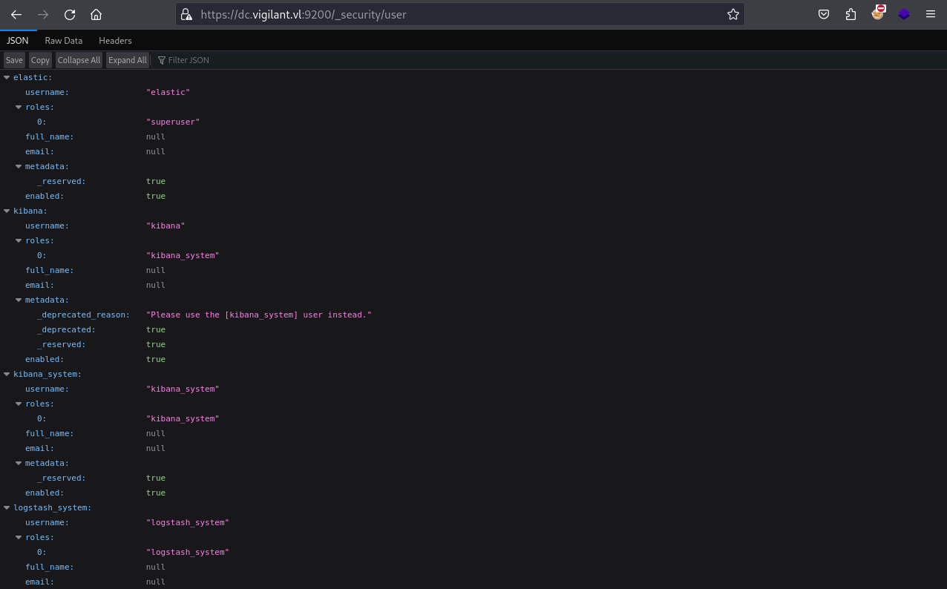Image resolution: width=947 pixels, height=589 pixels.
Task: Open the browser home page
Action: point(96,14)
